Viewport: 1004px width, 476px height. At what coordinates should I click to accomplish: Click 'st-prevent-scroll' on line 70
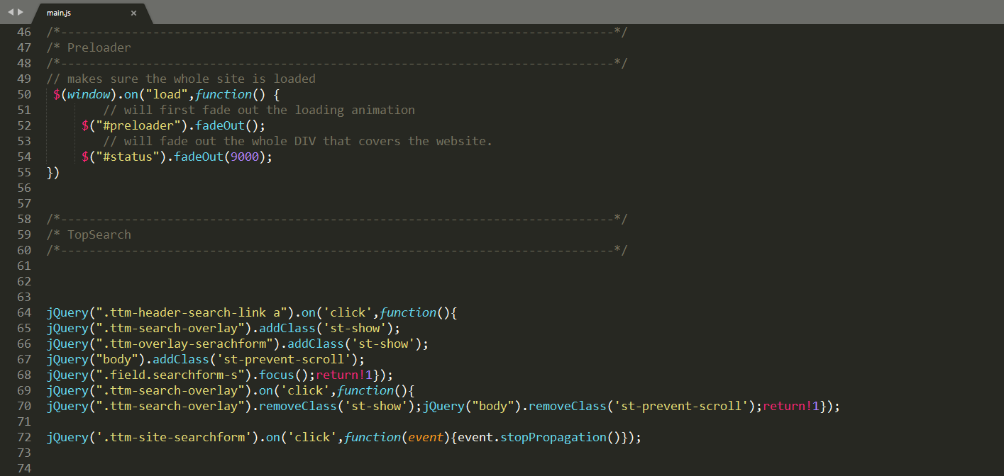click(681, 406)
